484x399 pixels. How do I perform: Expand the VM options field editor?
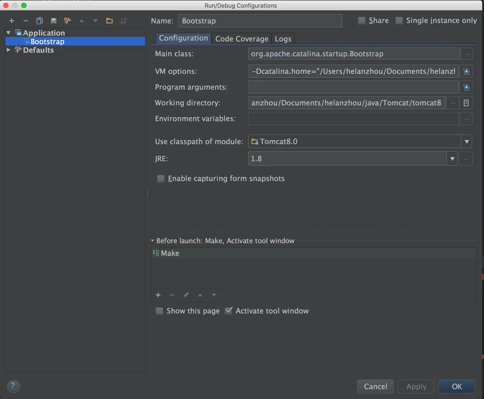click(x=466, y=72)
